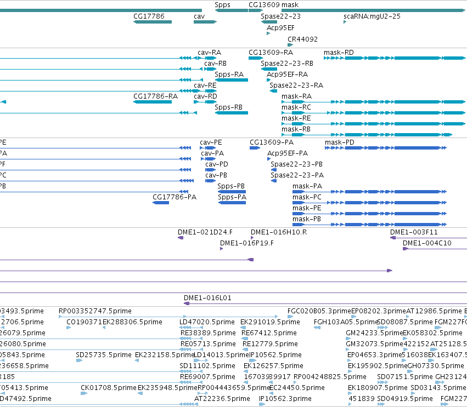Select EST RE05713.5prime
The width and height of the screenshot is (467, 407).
coord(208,344)
